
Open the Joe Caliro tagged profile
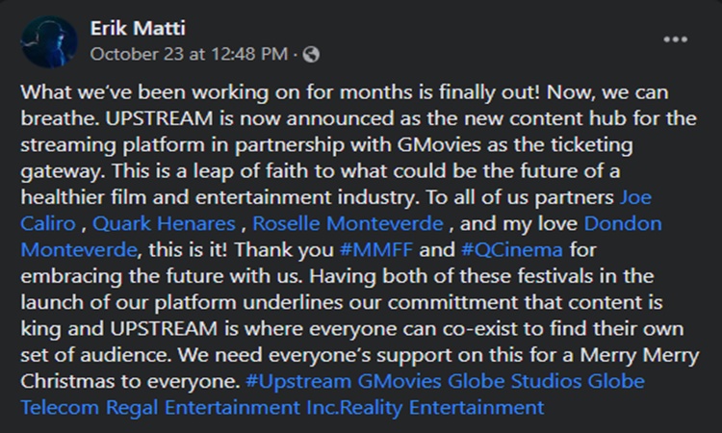tap(634, 197)
